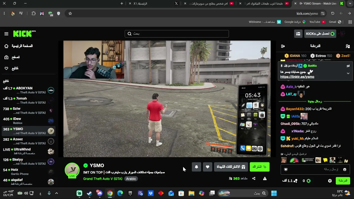Image resolution: width=354 pixels, height=199 pixels.
Task: View site information icon in address bar
Action: 323,14
